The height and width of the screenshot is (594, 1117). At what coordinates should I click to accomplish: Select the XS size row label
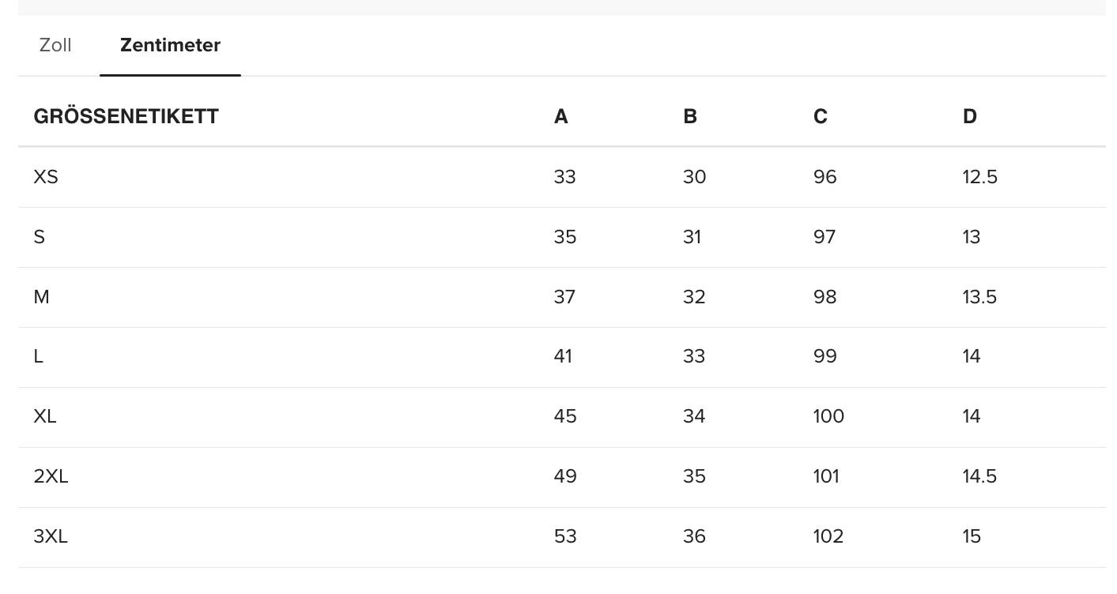pyautogui.click(x=46, y=177)
